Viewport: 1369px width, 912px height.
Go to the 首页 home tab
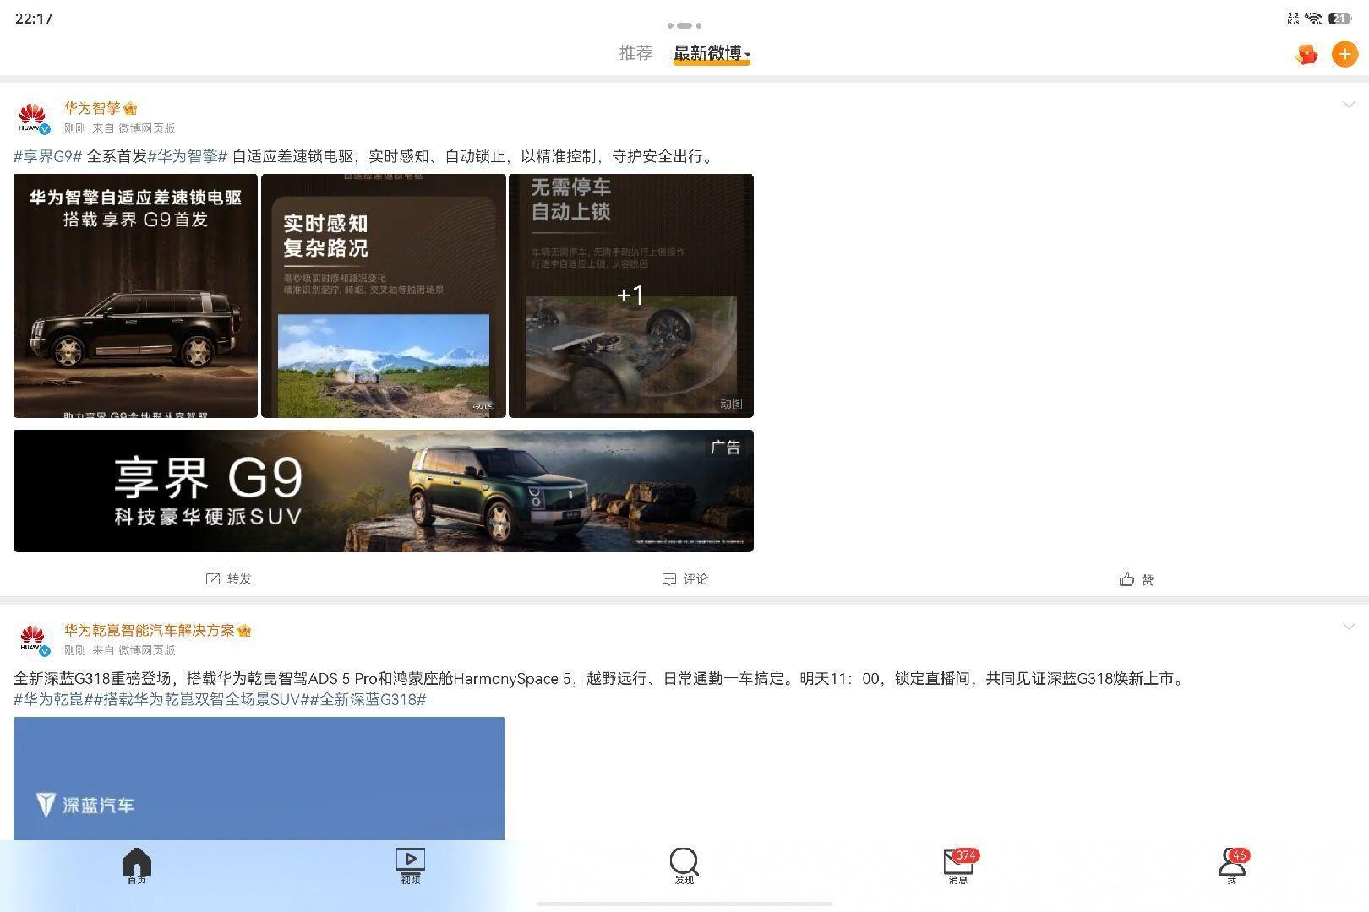(x=137, y=866)
